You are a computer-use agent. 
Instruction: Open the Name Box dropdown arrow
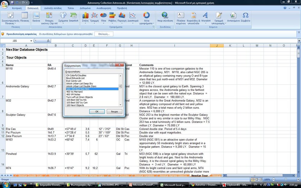[31, 41]
